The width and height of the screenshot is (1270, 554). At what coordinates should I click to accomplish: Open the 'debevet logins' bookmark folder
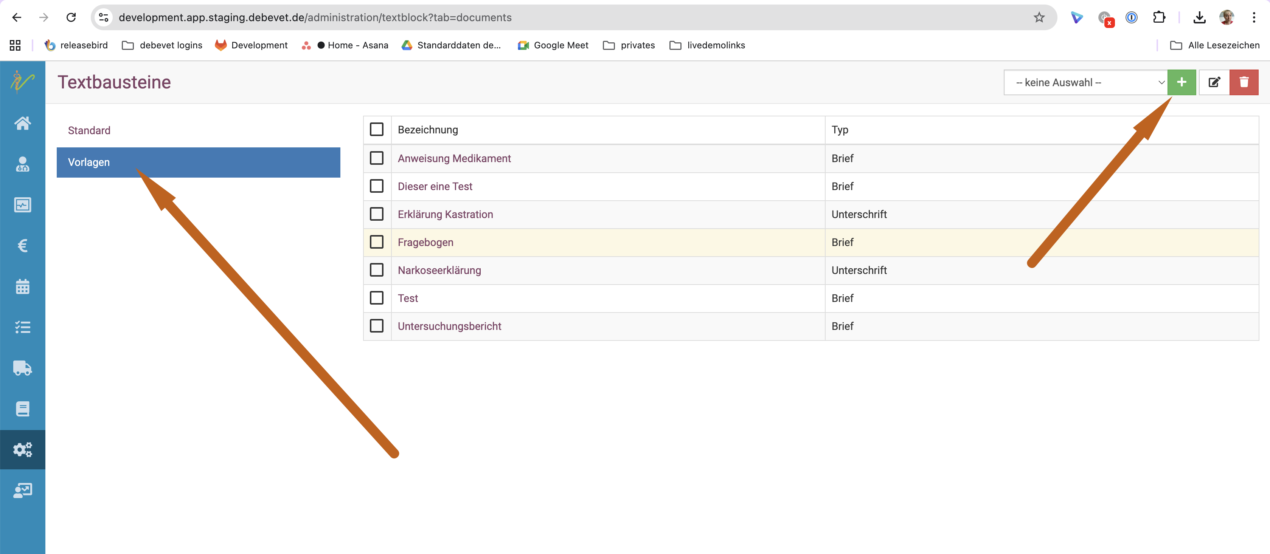162,45
